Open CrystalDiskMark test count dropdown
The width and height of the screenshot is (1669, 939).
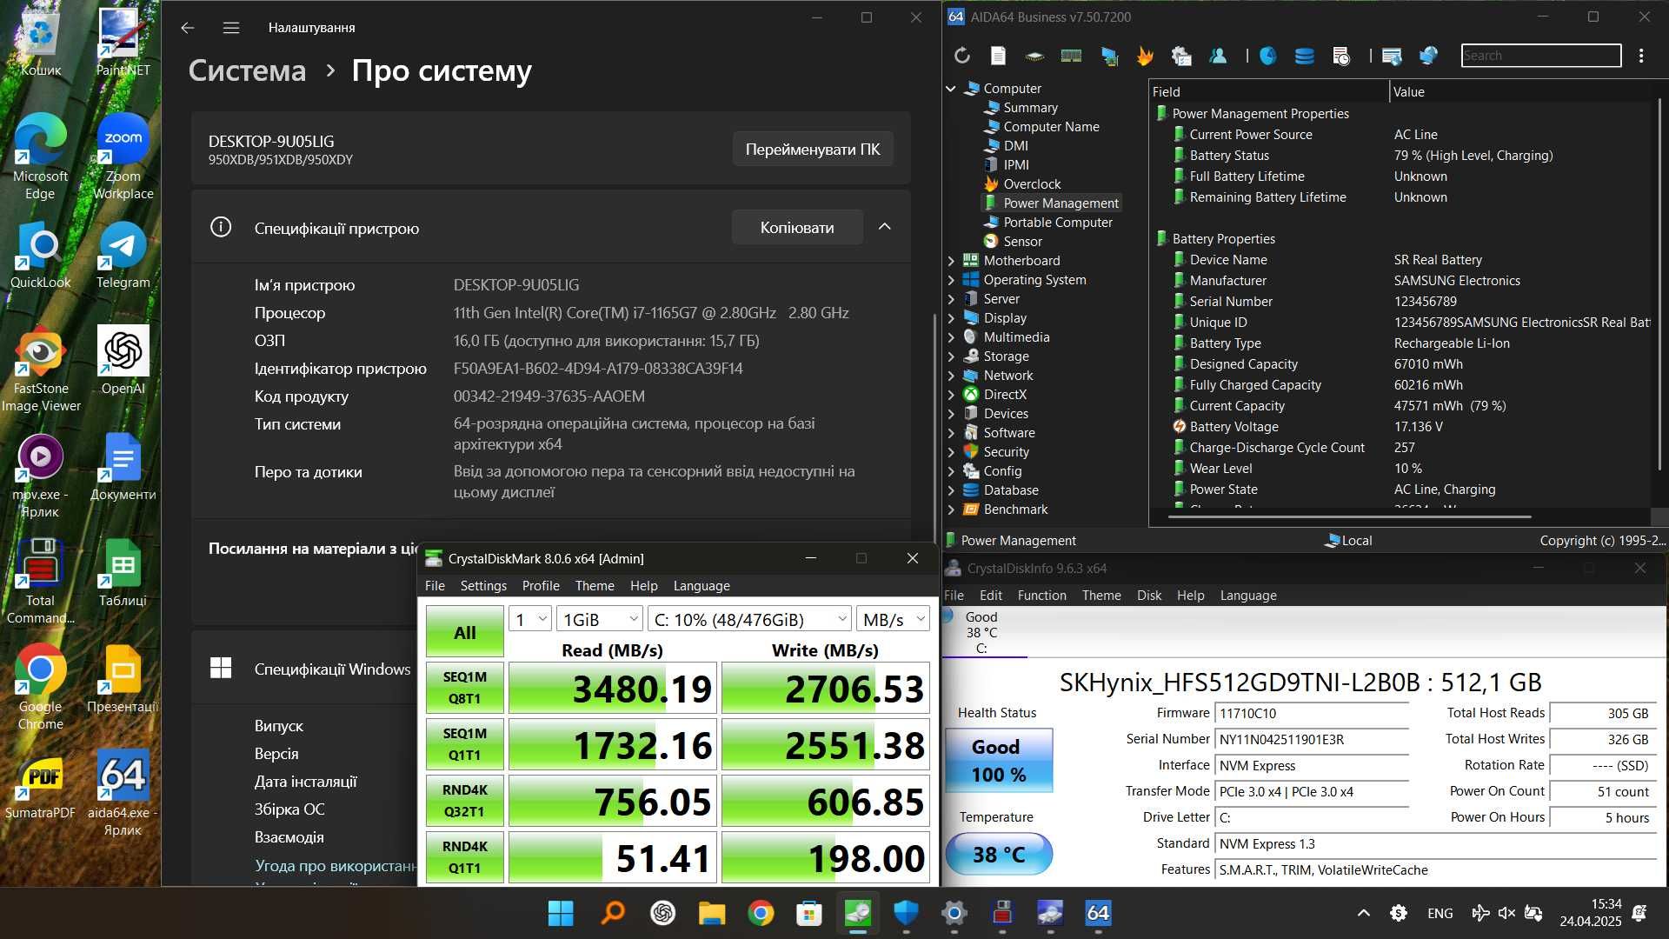pyautogui.click(x=530, y=619)
